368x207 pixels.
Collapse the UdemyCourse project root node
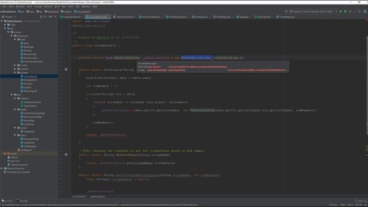[2, 21]
